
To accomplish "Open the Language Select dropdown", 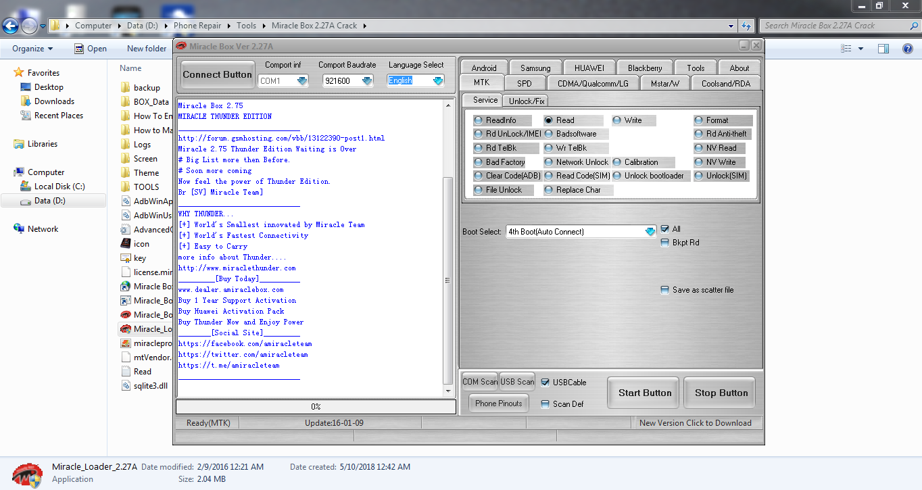I will click(438, 81).
